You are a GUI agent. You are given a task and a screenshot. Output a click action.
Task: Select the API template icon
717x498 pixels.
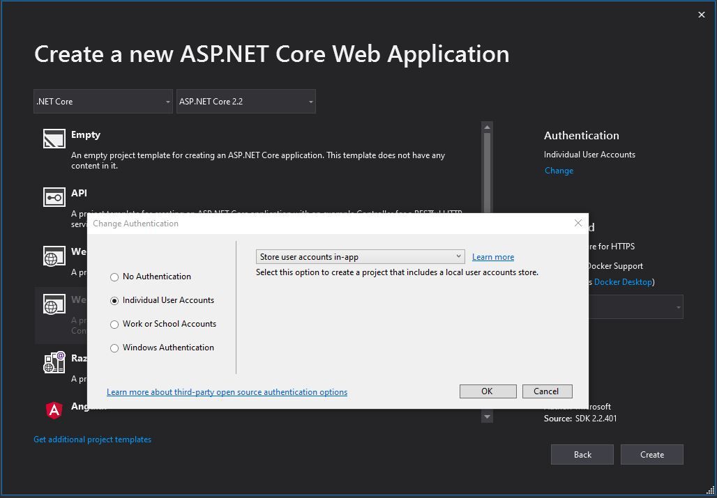point(54,198)
